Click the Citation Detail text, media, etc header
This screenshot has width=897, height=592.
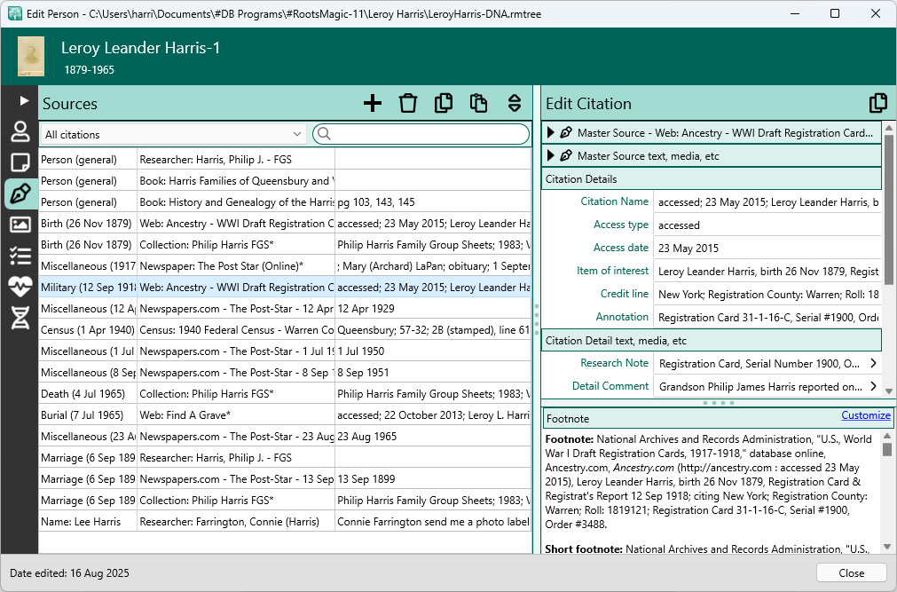711,341
